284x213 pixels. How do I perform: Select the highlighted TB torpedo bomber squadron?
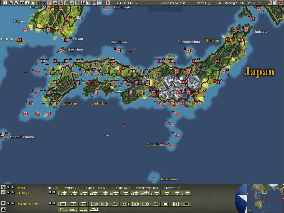click(x=63, y=193)
